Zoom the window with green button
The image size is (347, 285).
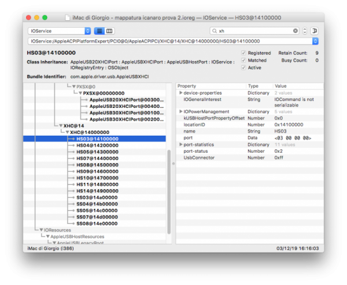pos(45,18)
